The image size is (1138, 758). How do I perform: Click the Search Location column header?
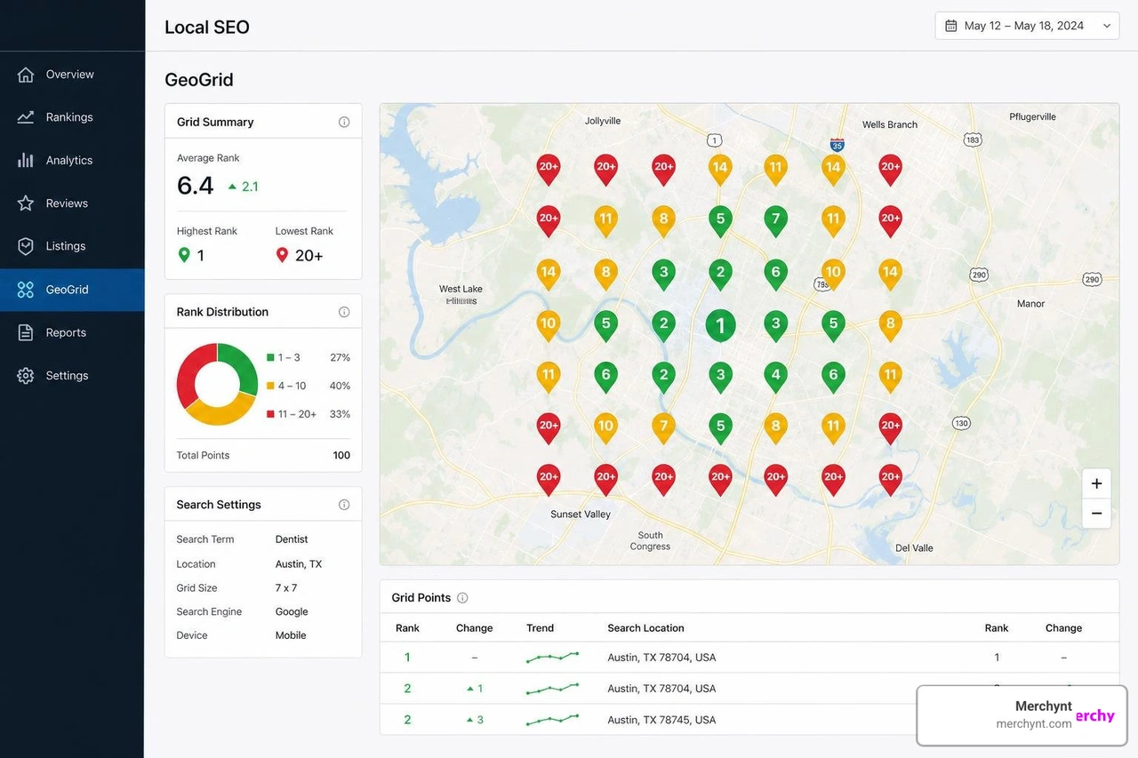(x=645, y=628)
